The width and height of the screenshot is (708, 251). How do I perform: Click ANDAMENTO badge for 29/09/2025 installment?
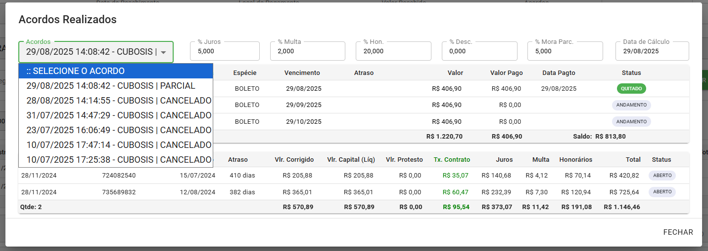(631, 105)
